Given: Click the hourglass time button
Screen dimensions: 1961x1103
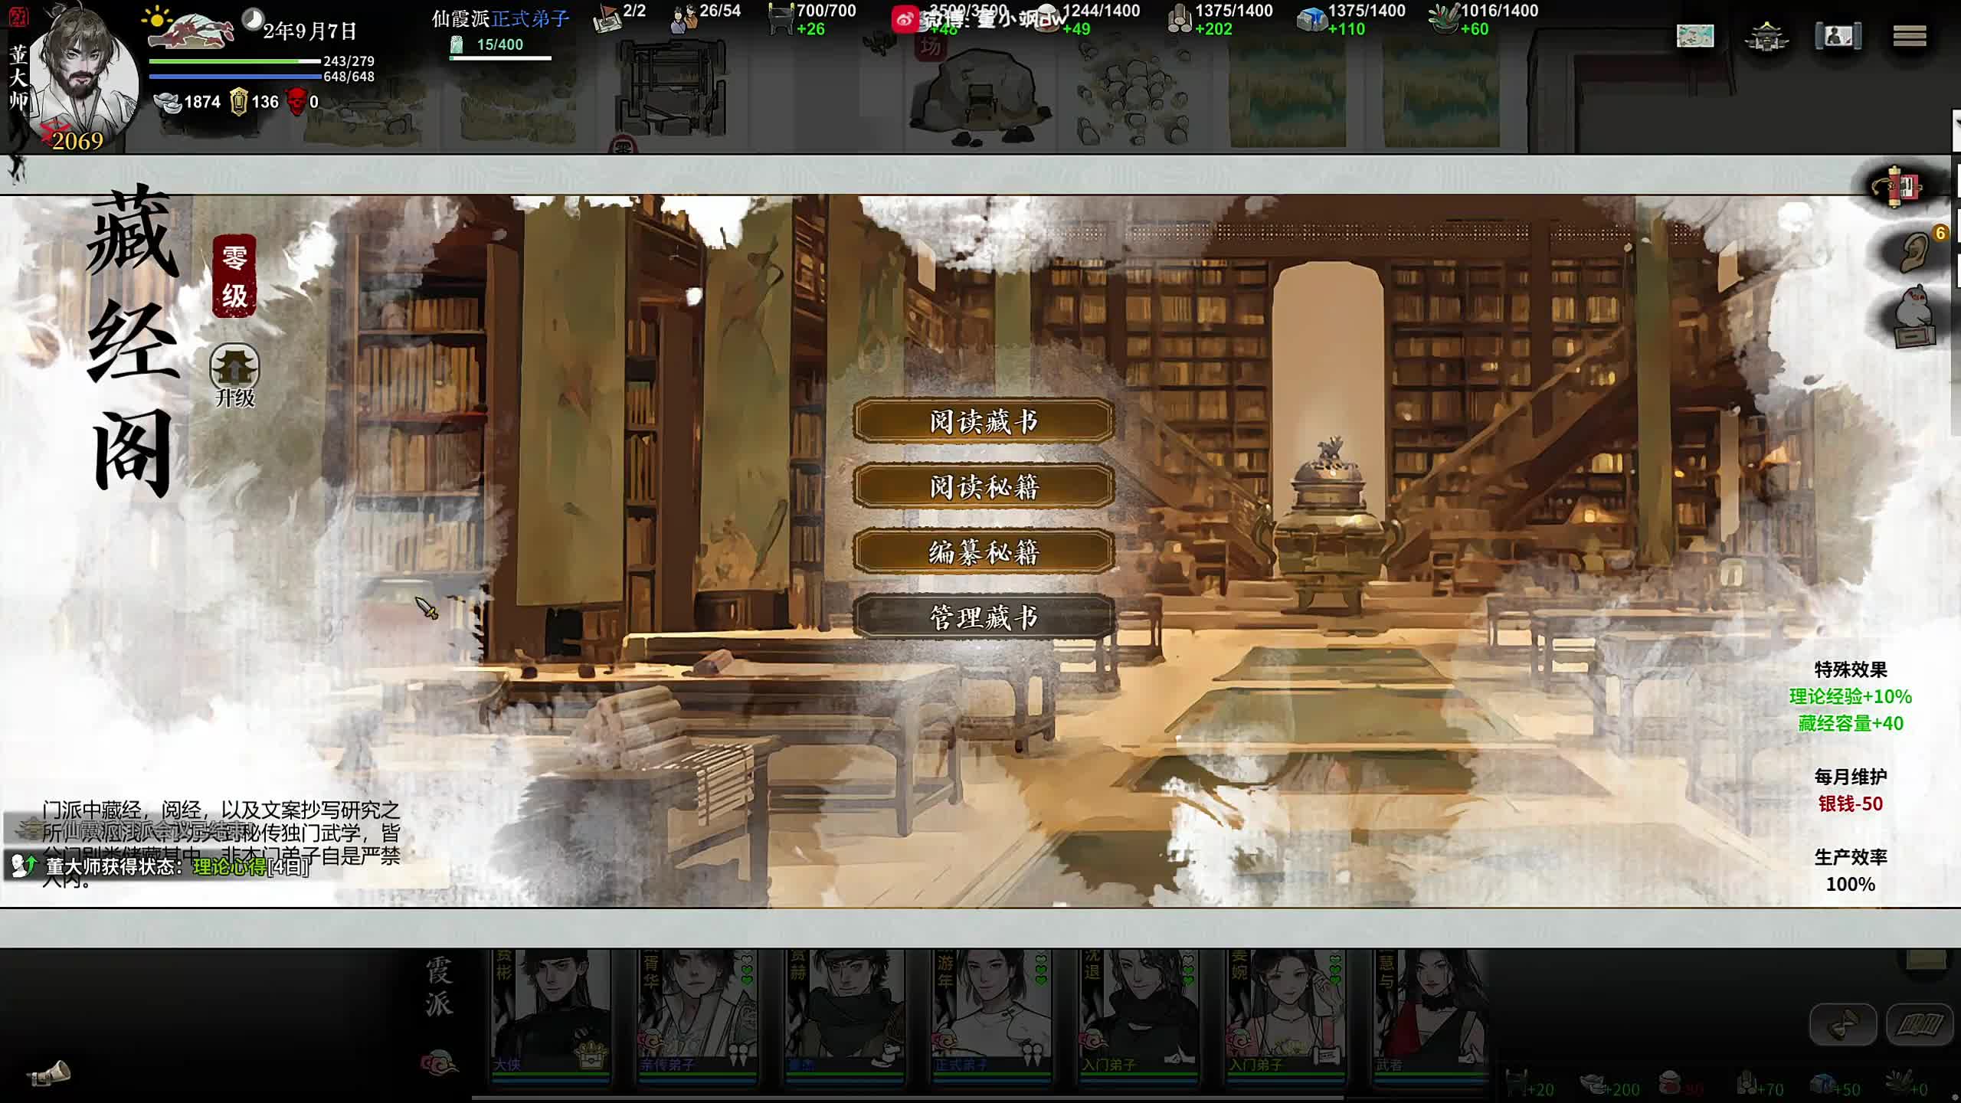Looking at the screenshot, I should pos(1842,1025).
